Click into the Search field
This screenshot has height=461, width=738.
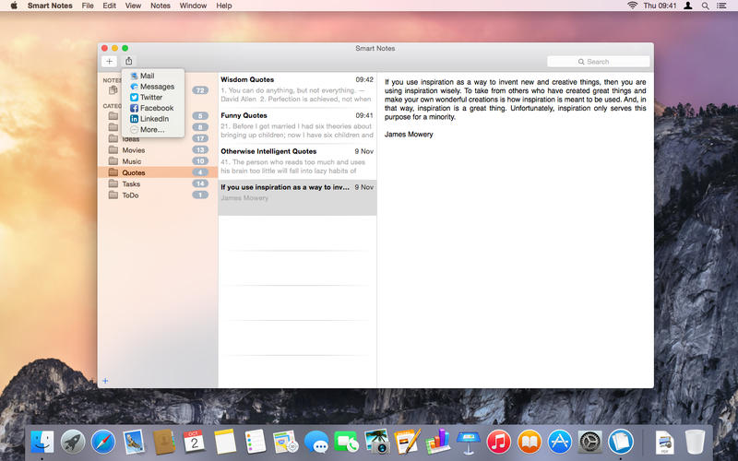pyautogui.click(x=598, y=62)
